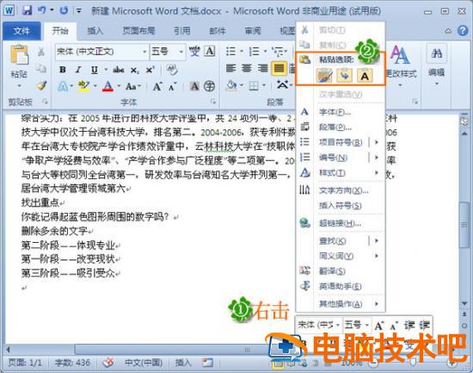Viewport: 473px width, 373px height.
Task: Click the Enclosed Character icon
Action: coord(209,86)
